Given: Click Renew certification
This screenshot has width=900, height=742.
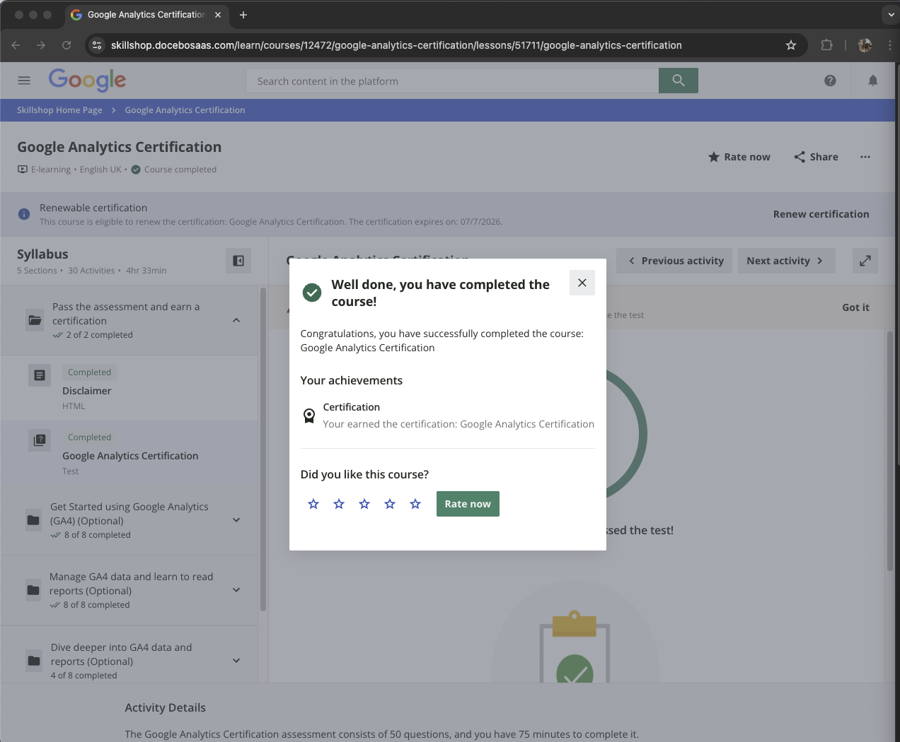Looking at the screenshot, I should (821, 214).
